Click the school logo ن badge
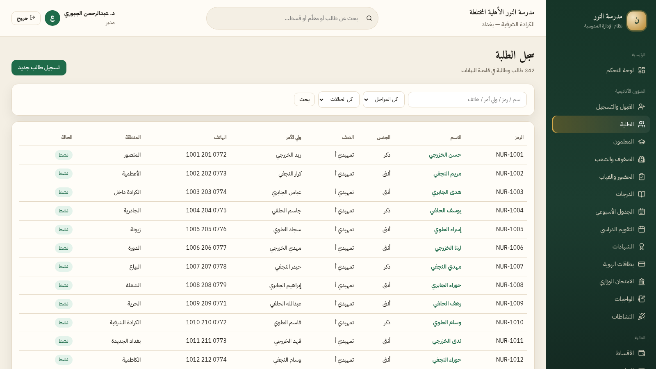The image size is (656, 369). pos(637,21)
